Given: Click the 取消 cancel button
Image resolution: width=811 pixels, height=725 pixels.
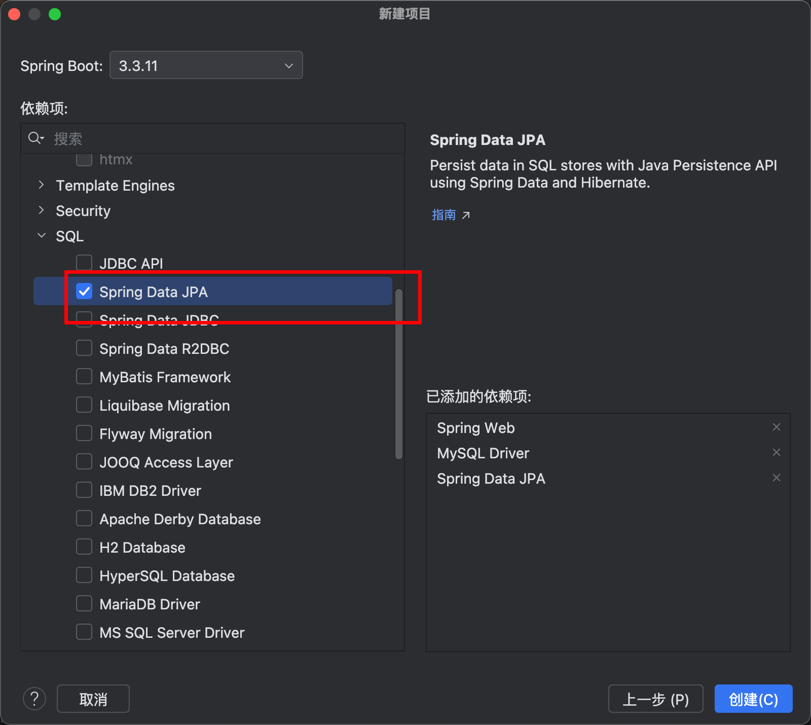Looking at the screenshot, I should click(93, 699).
